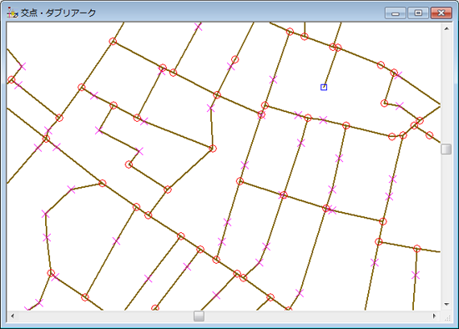Screen dimensions: 459x329
Task: Close the 交点・ダブリアーク window
Action: [441, 13]
